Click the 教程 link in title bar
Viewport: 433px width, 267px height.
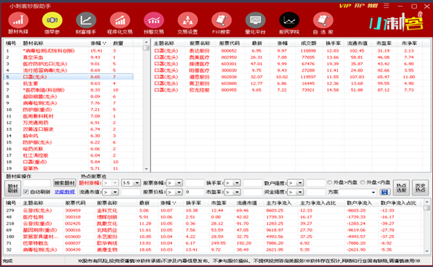pos(372,6)
